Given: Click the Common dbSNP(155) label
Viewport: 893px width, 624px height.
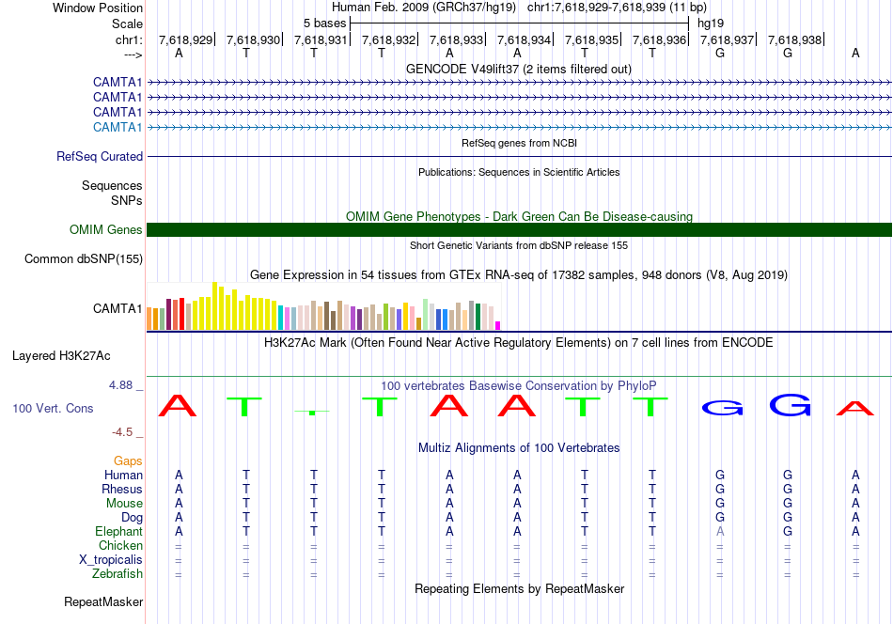Looking at the screenshot, I should point(84,259).
